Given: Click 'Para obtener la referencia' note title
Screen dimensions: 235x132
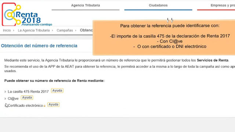Looking at the screenshot, I should [x=170, y=26].
